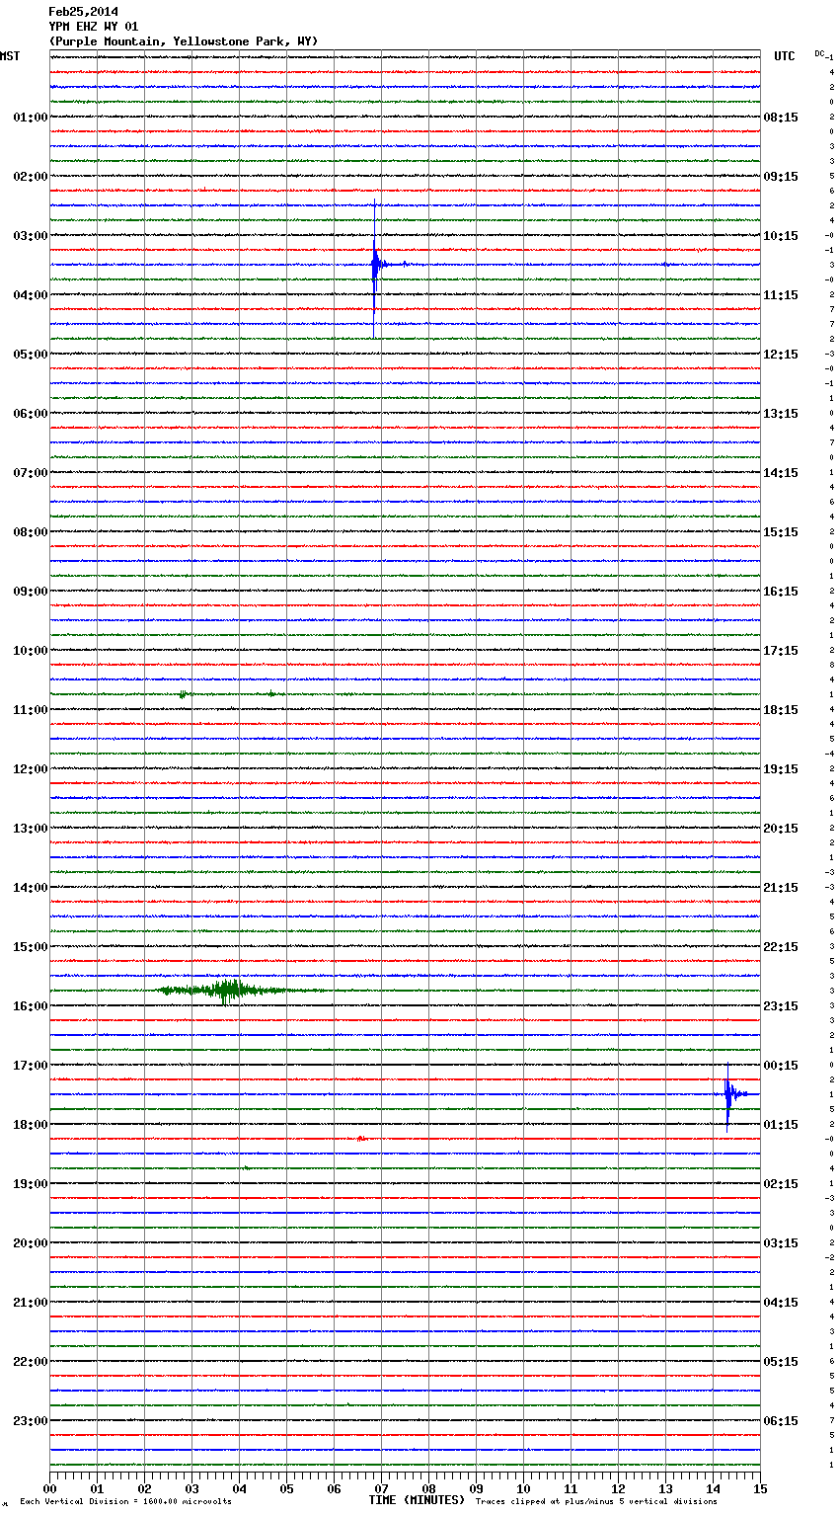Select the 20:00 MST time label
Screen dimensions: 839x1515
pos(31,1243)
